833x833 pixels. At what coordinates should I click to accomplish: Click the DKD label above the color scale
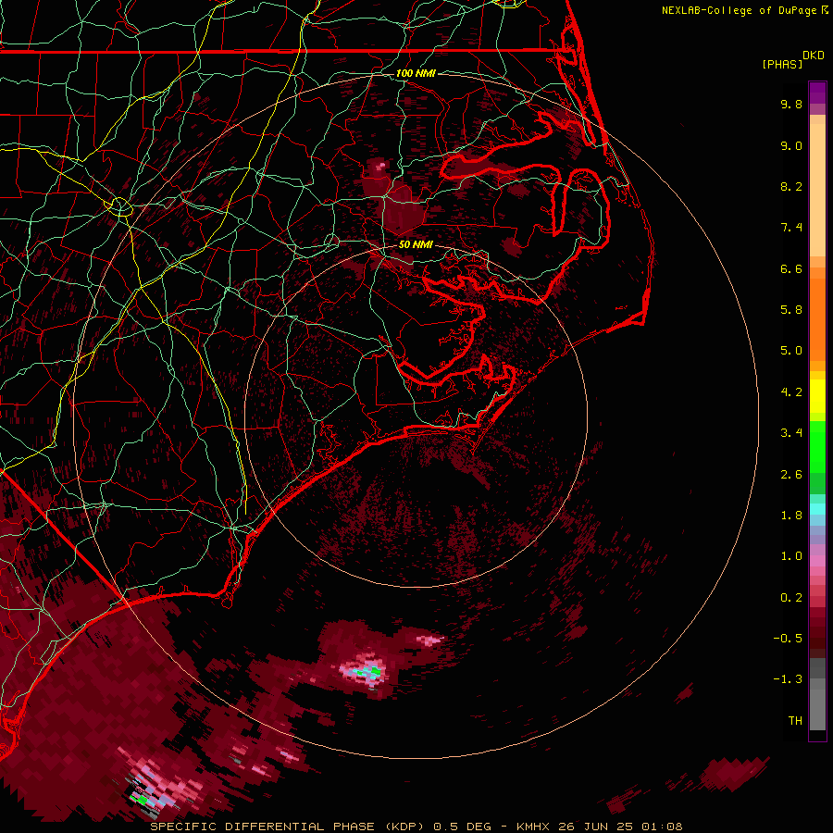point(813,56)
